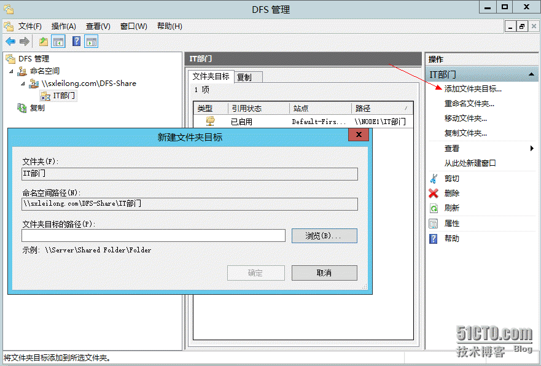
Task: Open the 帮助(H) menu
Action: tap(169, 26)
